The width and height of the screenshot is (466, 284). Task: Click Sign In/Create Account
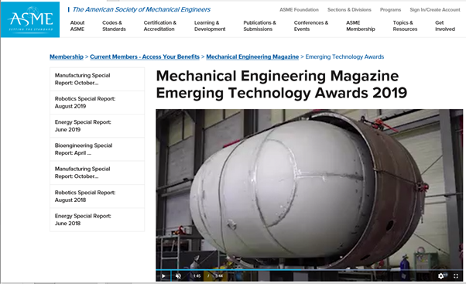click(435, 10)
